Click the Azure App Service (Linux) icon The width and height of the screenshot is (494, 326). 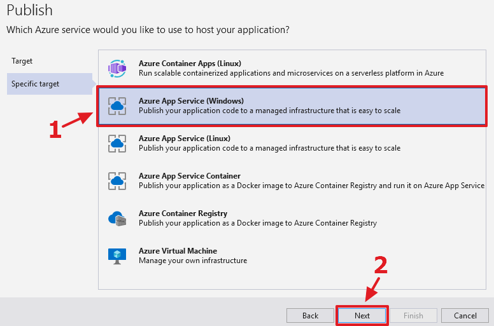tap(117, 143)
